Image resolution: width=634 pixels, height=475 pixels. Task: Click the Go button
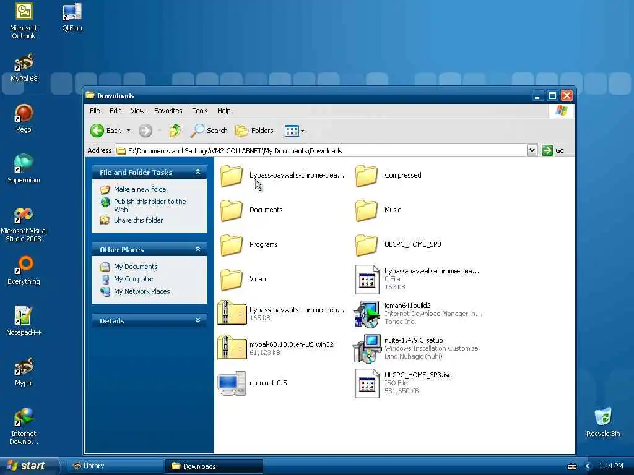(553, 150)
